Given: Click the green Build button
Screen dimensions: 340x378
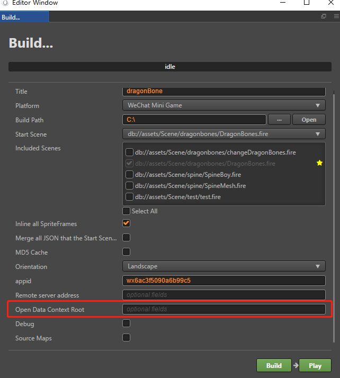Looking at the screenshot, I should (x=274, y=365).
